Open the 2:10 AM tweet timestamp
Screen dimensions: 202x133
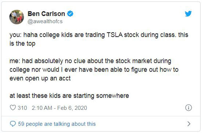point(42,108)
